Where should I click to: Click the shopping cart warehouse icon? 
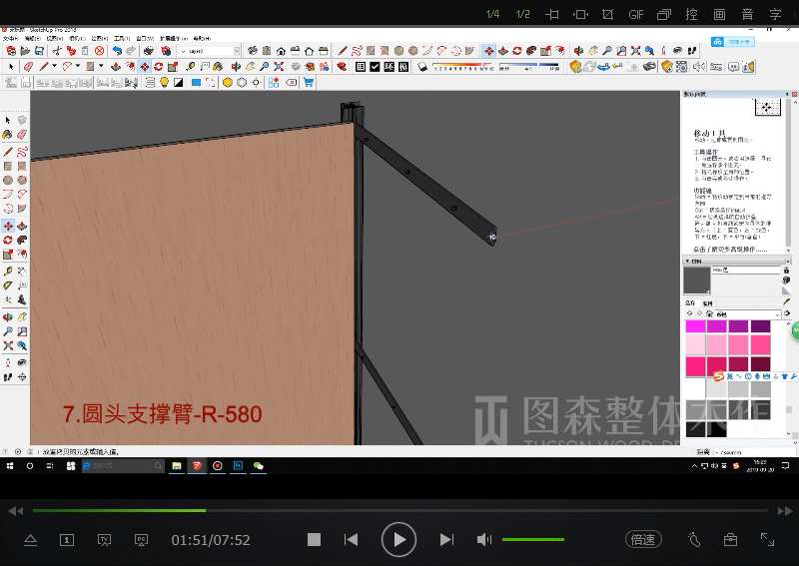(x=308, y=83)
